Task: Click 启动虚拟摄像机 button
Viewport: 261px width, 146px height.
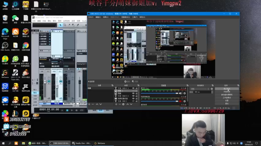Action: tap(227, 95)
